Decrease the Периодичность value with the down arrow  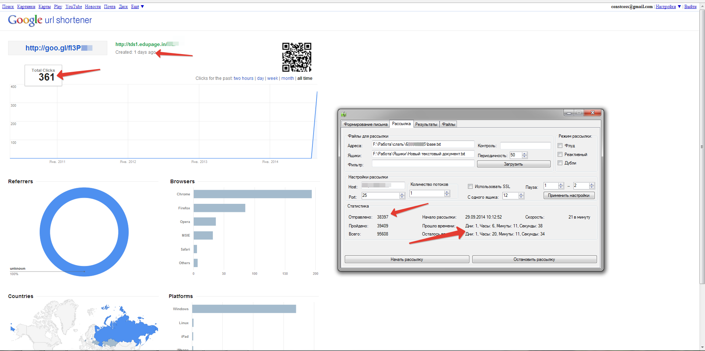[x=525, y=157]
